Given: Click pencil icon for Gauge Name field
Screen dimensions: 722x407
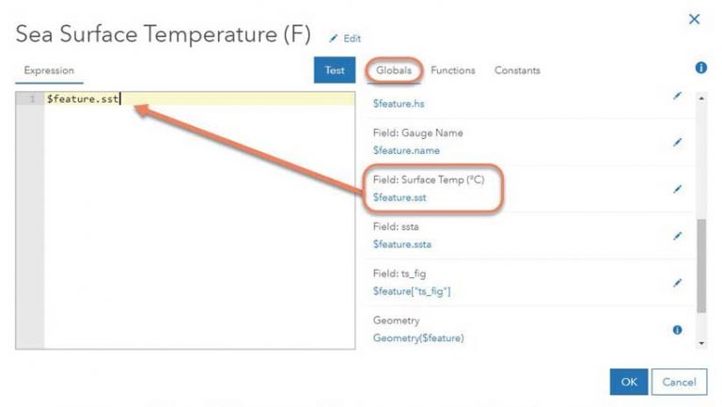Looking at the screenshot, I should pyautogui.click(x=677, y=143).
